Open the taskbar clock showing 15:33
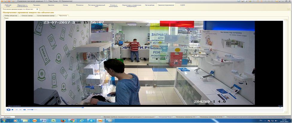 point(284,121)
